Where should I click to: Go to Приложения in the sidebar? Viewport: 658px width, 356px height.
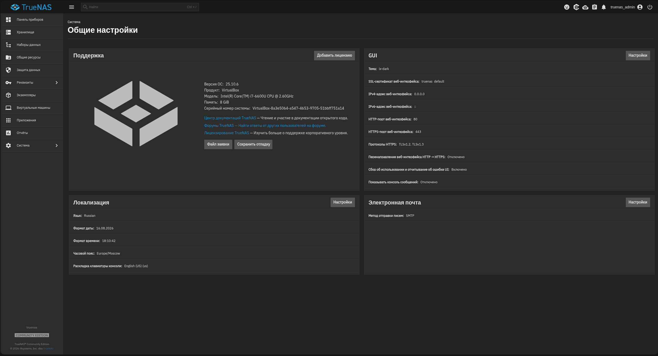[32, 120]
